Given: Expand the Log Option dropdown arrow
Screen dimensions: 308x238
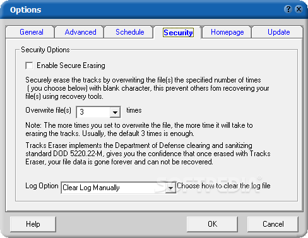Looking at the screenshot, I should pos(170,188).
